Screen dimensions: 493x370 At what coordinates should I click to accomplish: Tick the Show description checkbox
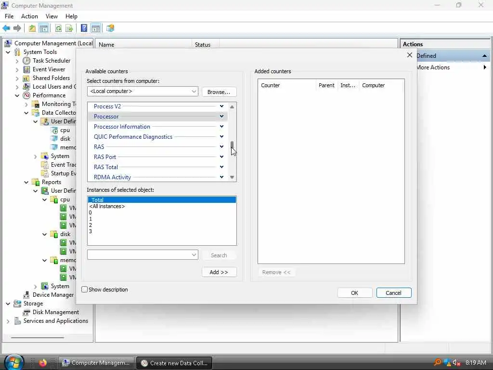coord(85,290)
